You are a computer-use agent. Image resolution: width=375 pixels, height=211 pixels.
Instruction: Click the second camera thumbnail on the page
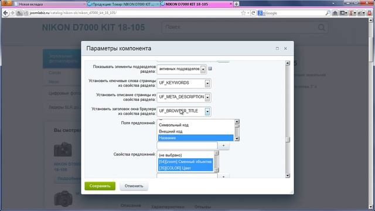point(63,199)
